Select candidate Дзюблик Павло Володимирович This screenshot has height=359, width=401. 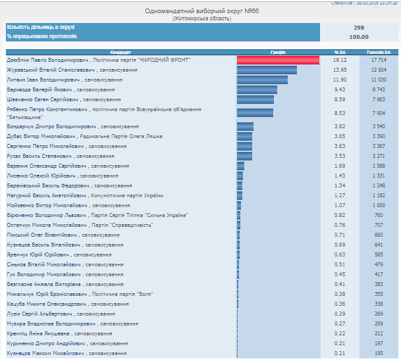point(99,60)
